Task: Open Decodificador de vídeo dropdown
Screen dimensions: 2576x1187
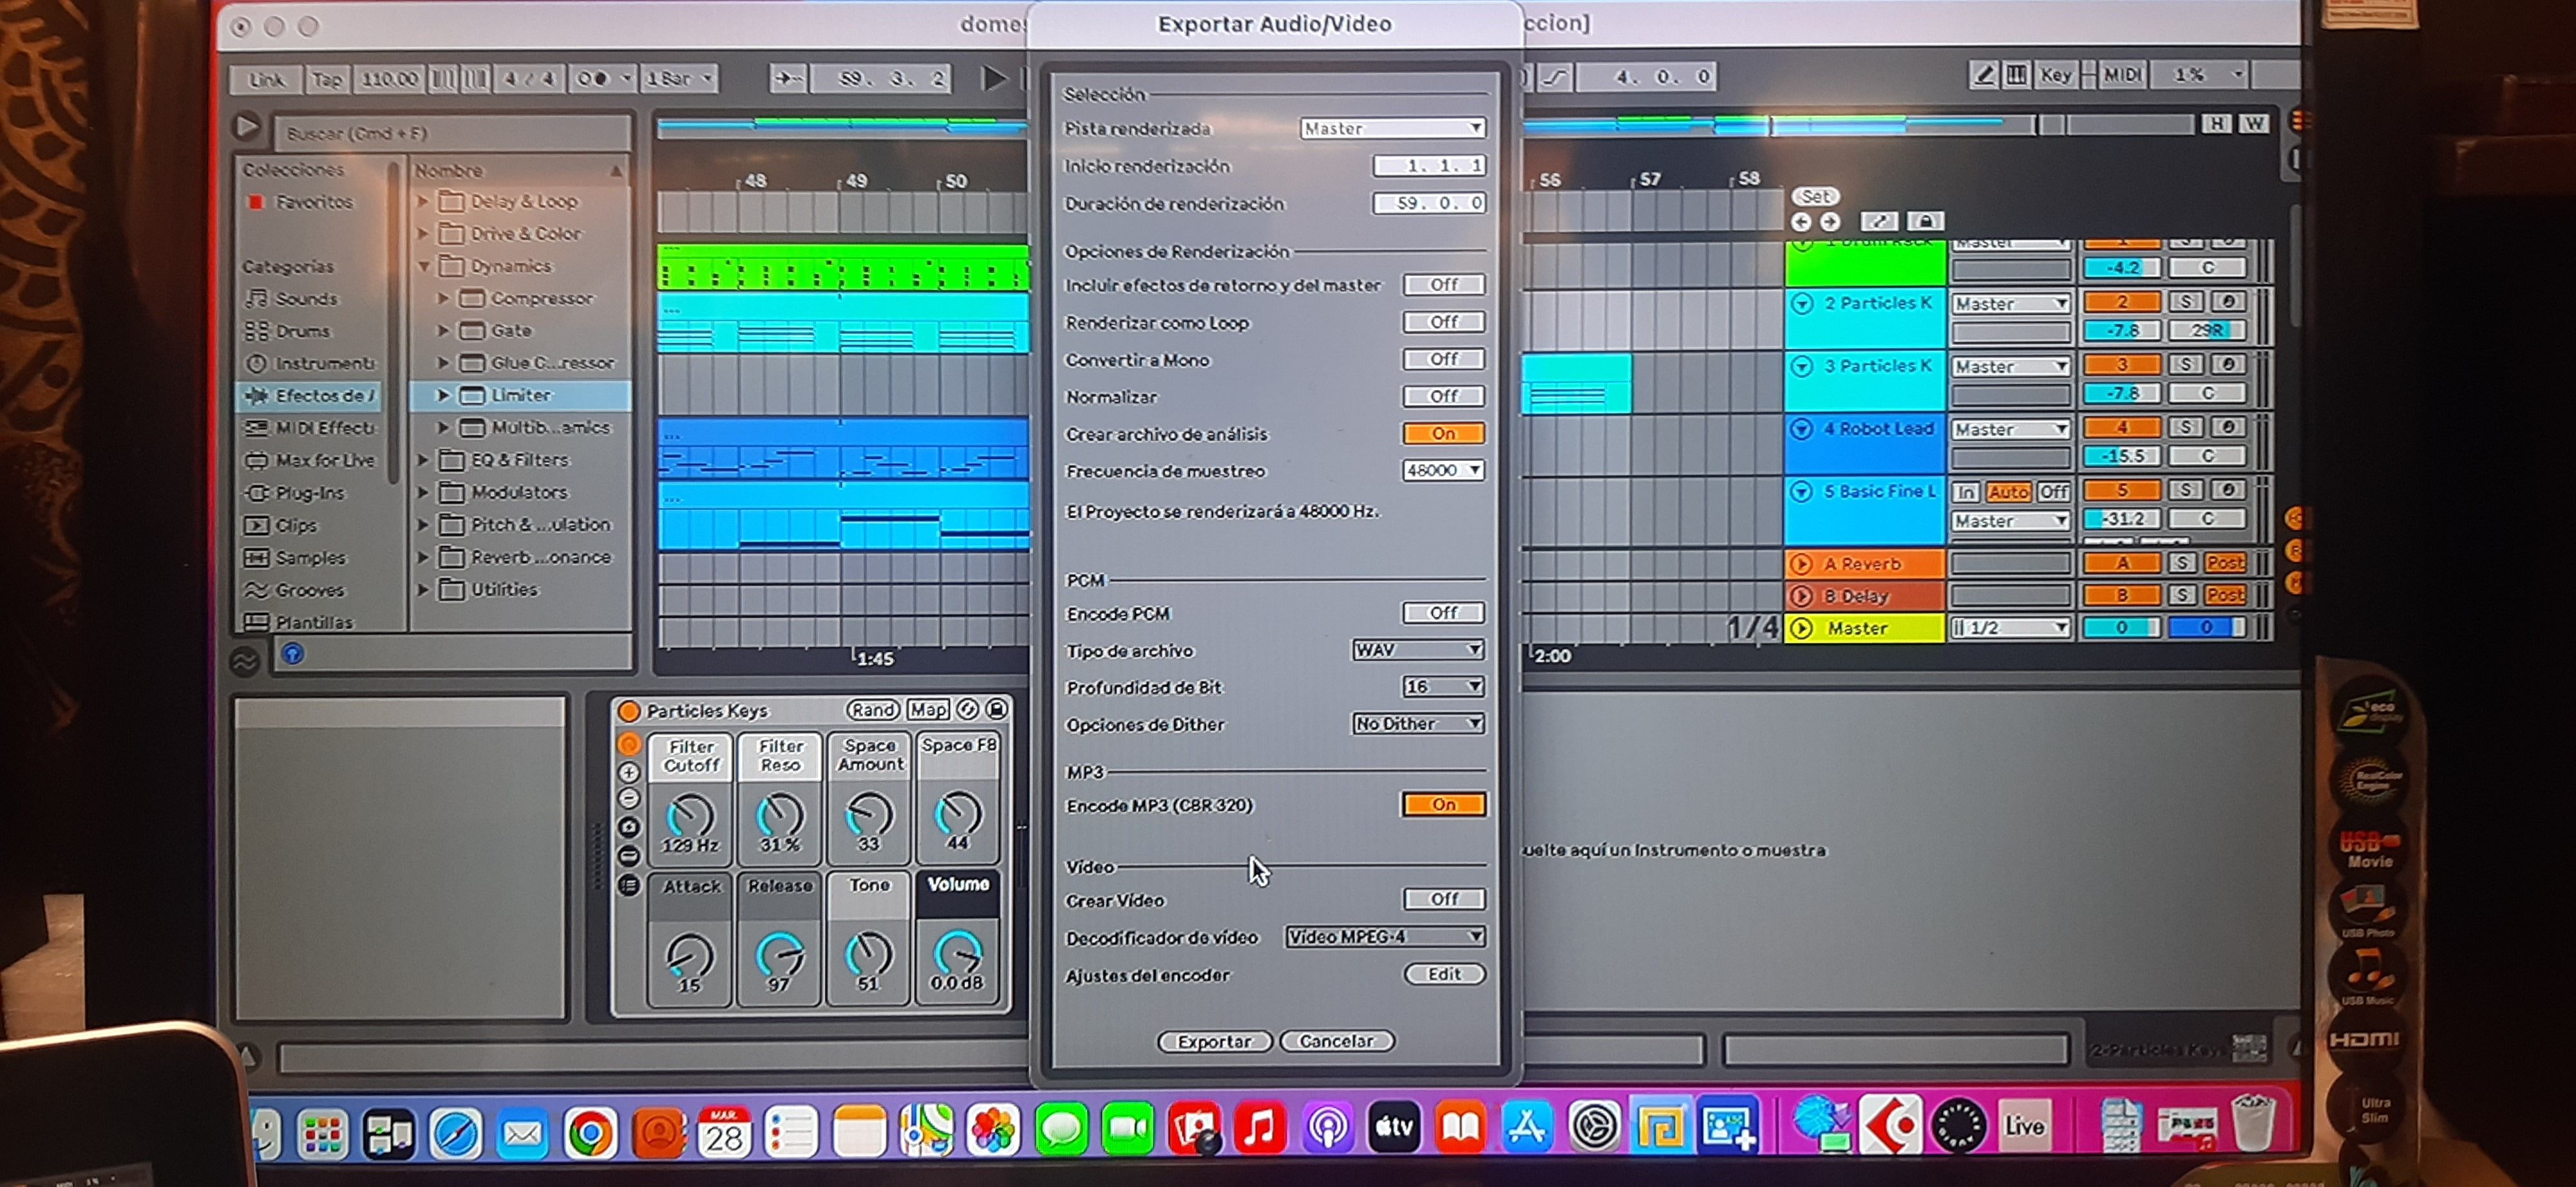Action: [1385, 936]
